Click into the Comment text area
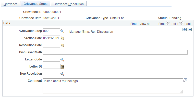This screenshot has width=195, height=98. (113, 86)
